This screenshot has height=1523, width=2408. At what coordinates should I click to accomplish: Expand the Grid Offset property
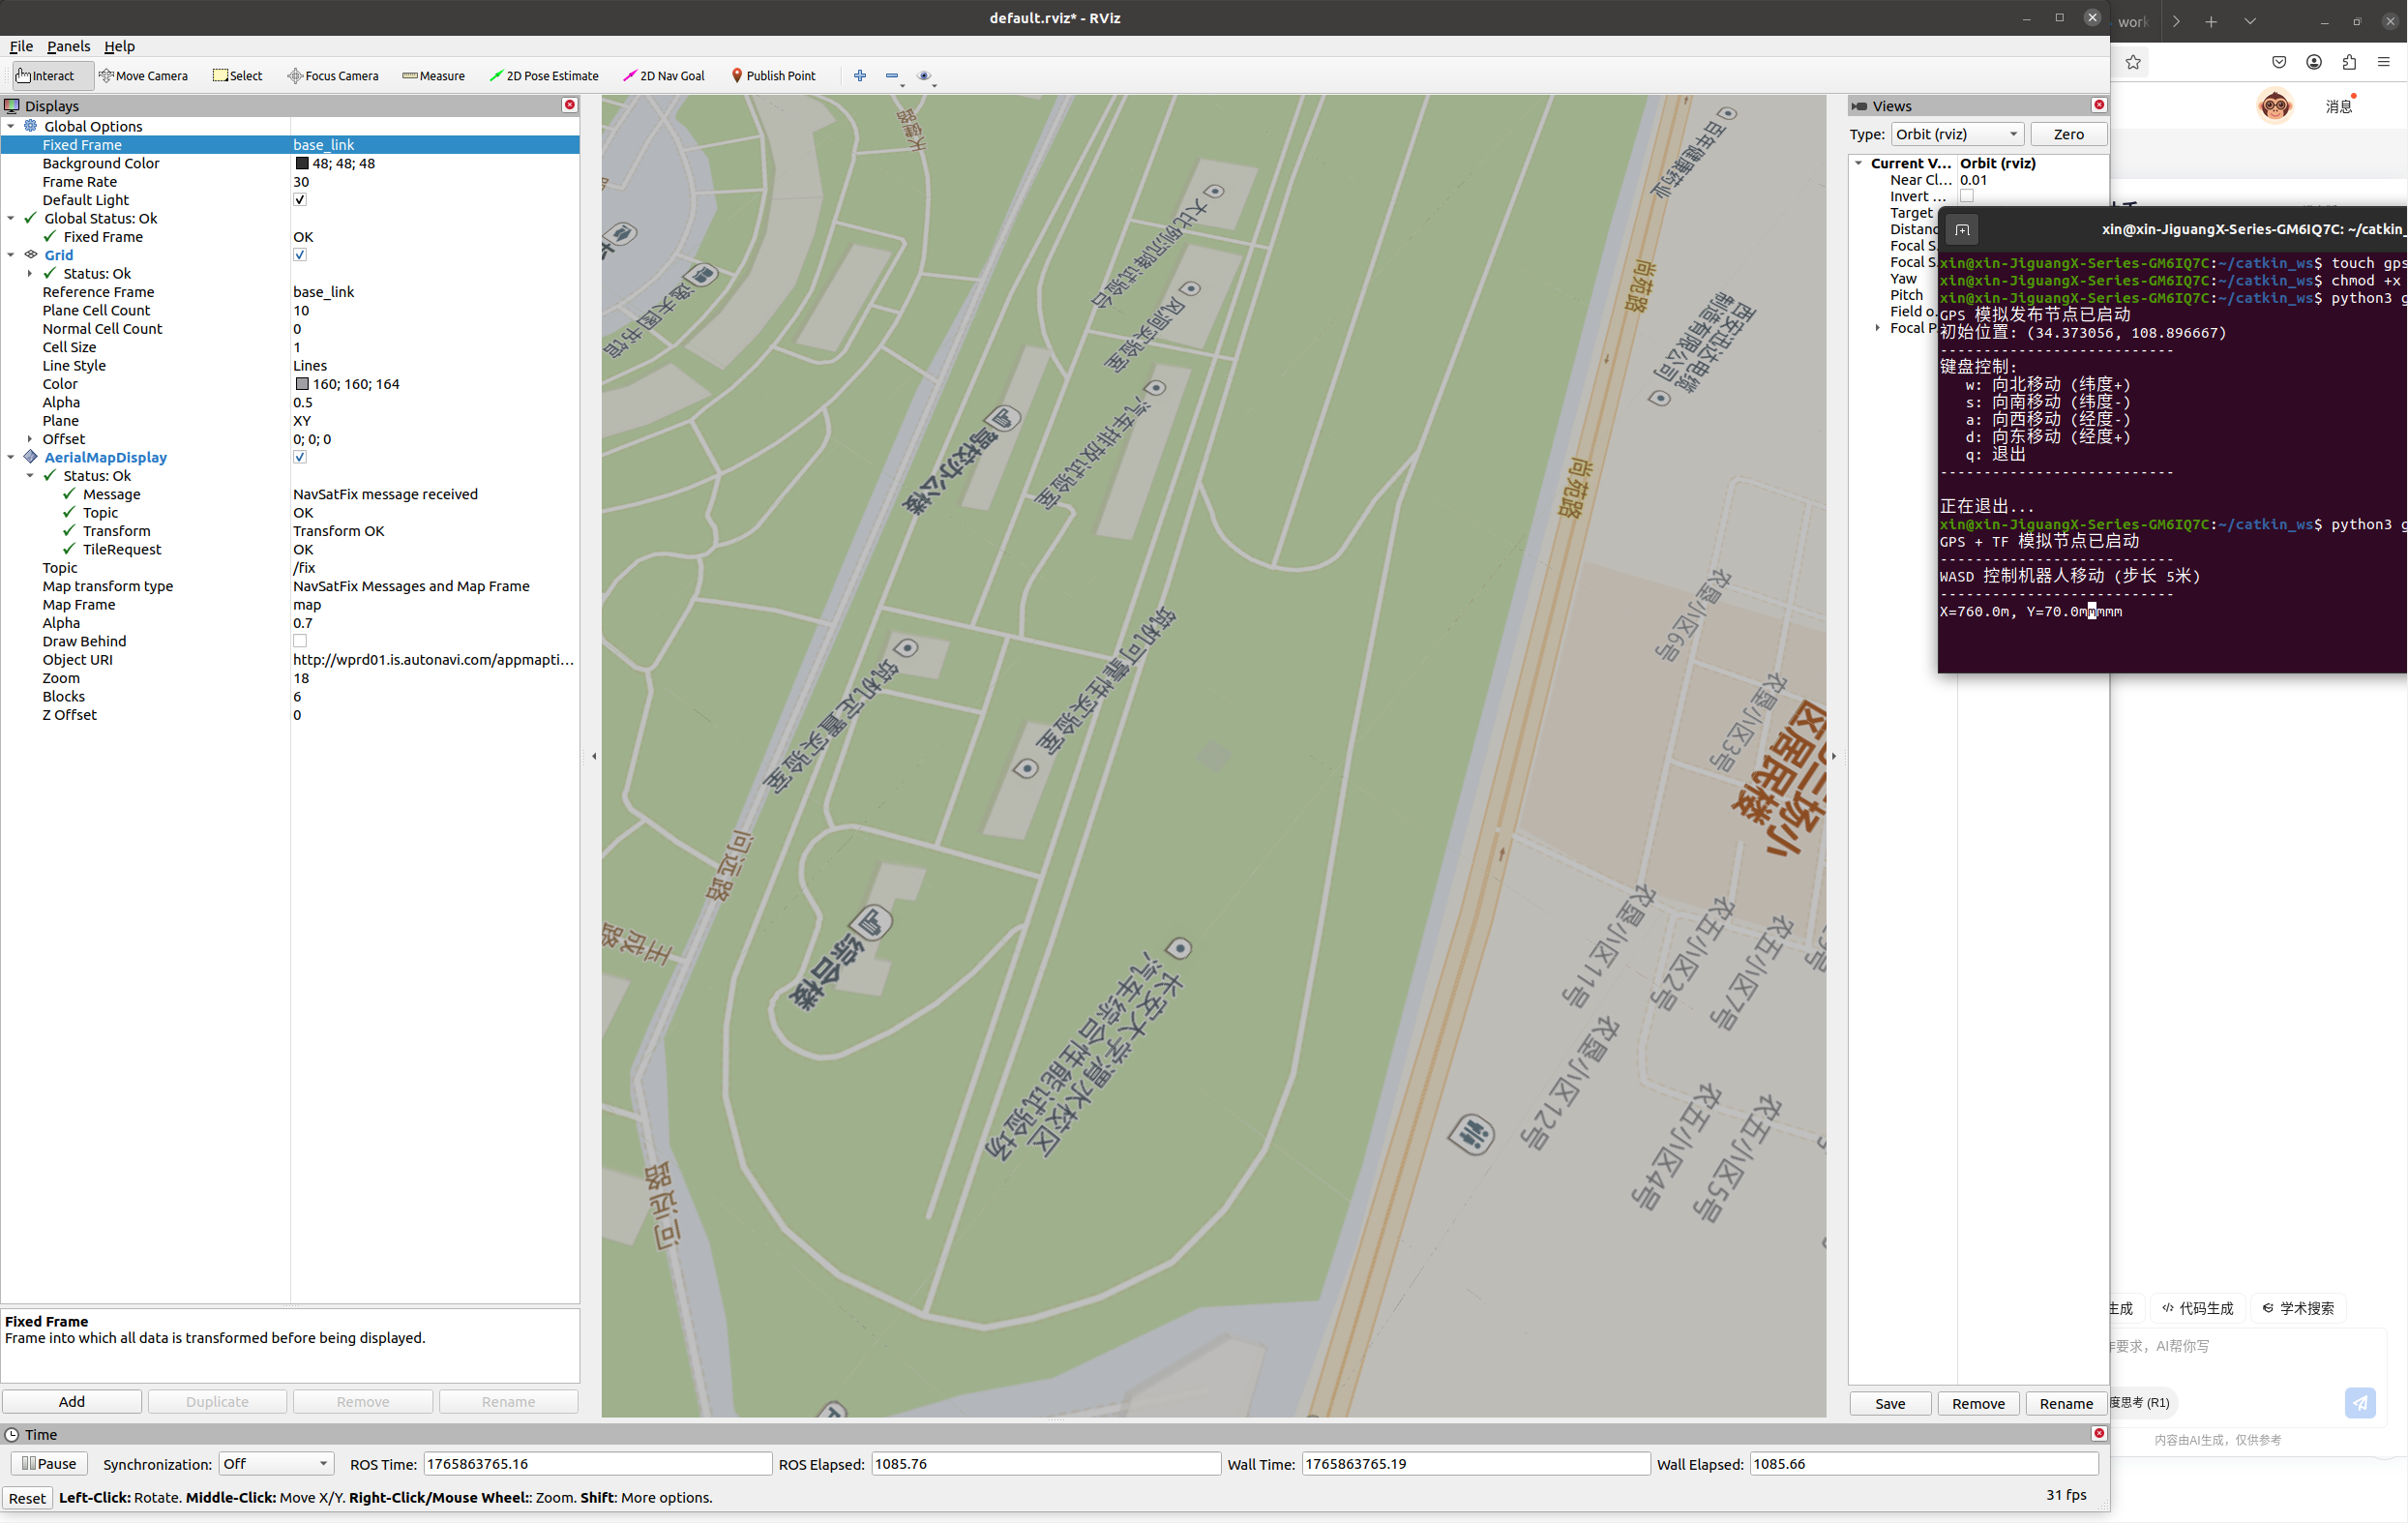pos(30,439)
